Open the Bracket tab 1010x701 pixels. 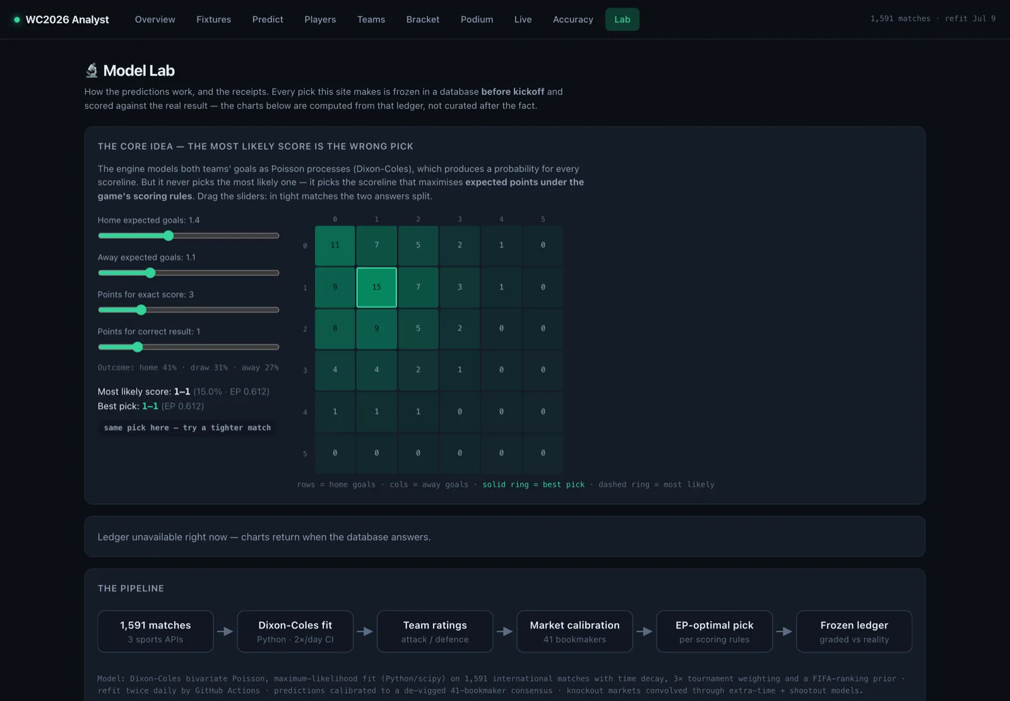click(x=423, y=20)
